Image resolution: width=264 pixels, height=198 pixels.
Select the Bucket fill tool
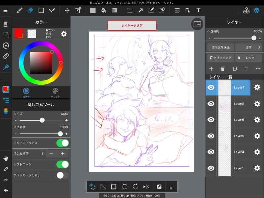point(104,10)
